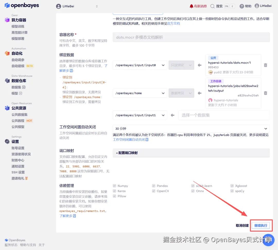Open the blue chat bubble at bottom right

(x=268, y=240)
